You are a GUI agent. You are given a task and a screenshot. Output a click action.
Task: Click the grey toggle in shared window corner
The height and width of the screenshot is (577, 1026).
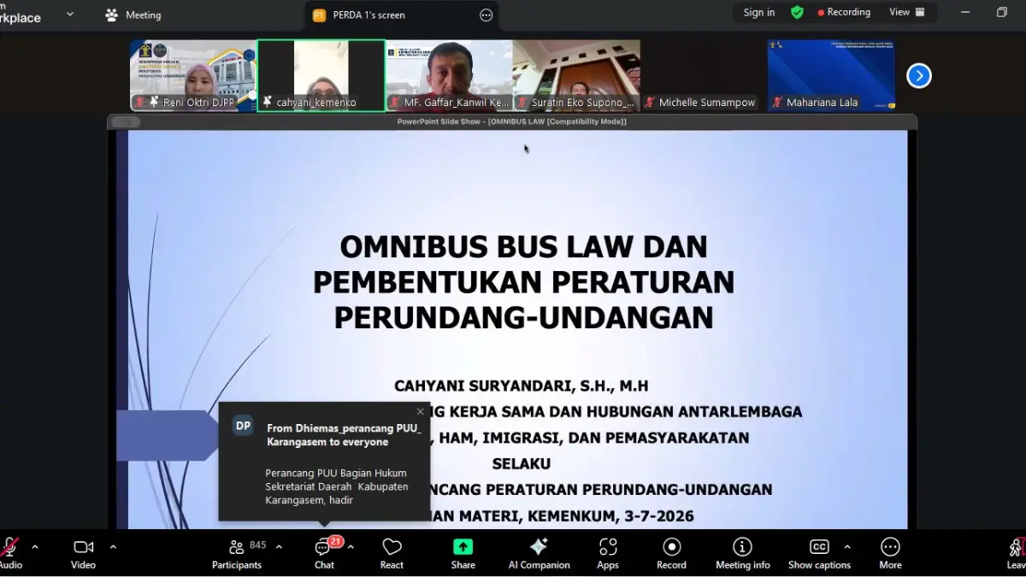pyautogui.click(x=126, y=122)
